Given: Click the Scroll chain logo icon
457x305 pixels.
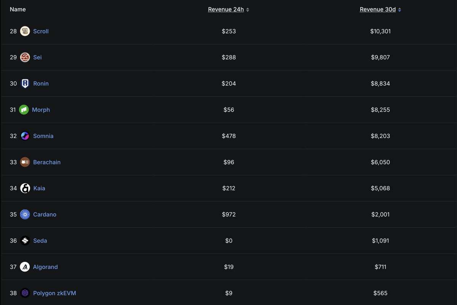Looking at the screenshot, I should [25, 31].
